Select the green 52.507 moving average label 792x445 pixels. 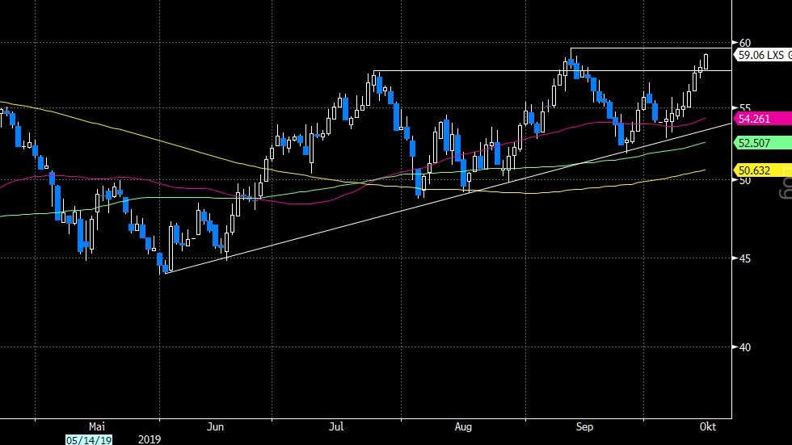(763, 143)
